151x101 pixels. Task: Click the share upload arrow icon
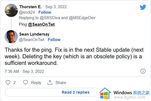tap(50, 82)
